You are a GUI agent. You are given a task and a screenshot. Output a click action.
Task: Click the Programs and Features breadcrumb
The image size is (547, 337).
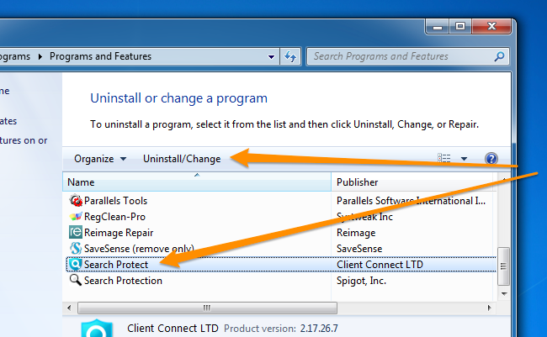pos(100,56)
